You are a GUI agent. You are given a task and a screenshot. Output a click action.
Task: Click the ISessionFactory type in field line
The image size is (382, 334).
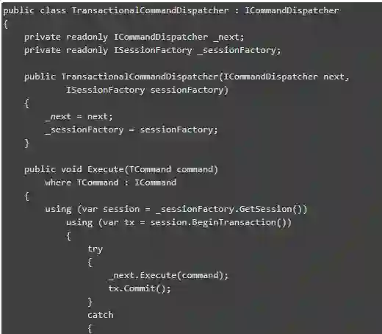click(x=153, y=50)
